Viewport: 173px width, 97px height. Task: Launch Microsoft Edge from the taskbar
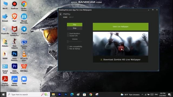72,95
